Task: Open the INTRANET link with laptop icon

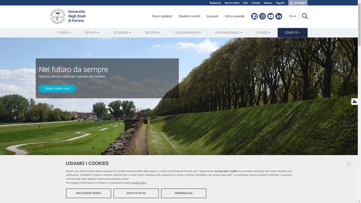Action: point(298,3)
